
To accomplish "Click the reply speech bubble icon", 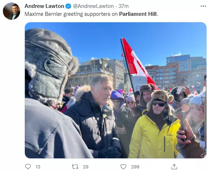I will tap(28, 167).
